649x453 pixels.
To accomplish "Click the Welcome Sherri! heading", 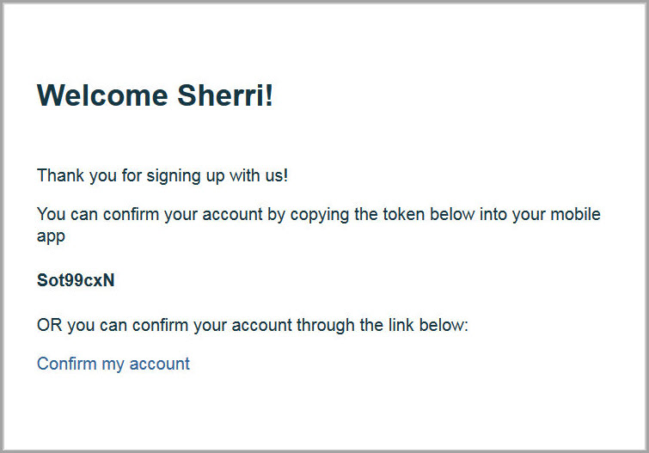I will pyautogui.click(x=155, y=95).
